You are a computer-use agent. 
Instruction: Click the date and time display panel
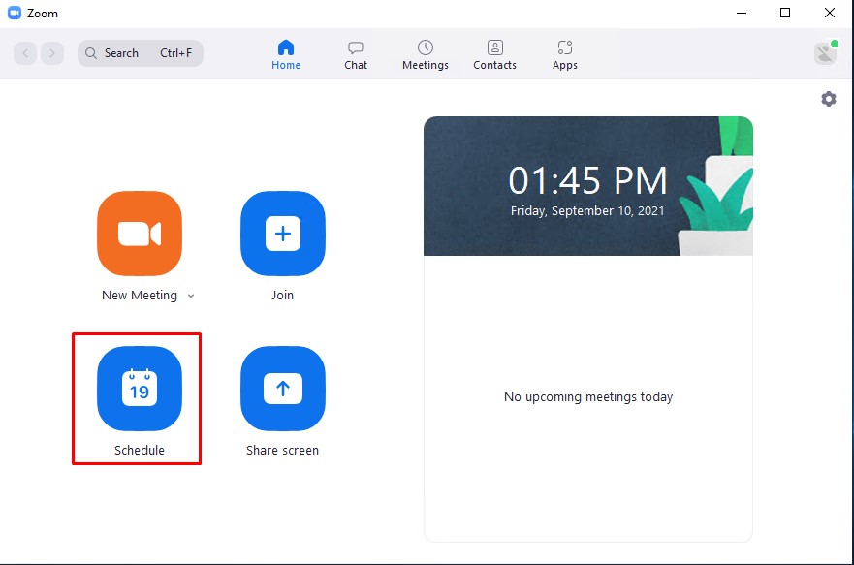tap(587, 184)
